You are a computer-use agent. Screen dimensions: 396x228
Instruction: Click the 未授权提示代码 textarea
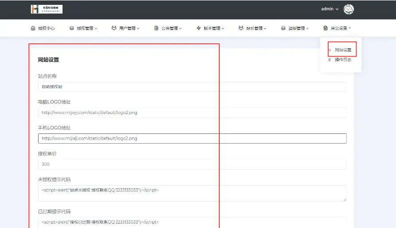coord(192,193)
